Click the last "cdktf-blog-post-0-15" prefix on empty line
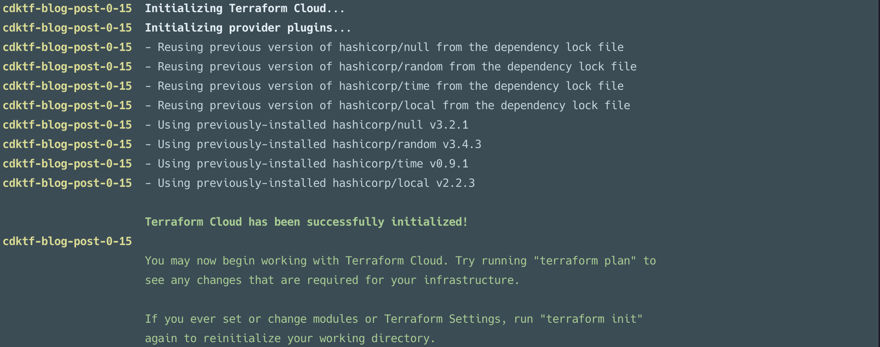Viewport: 880px width, 347px height. click(67, 241)
